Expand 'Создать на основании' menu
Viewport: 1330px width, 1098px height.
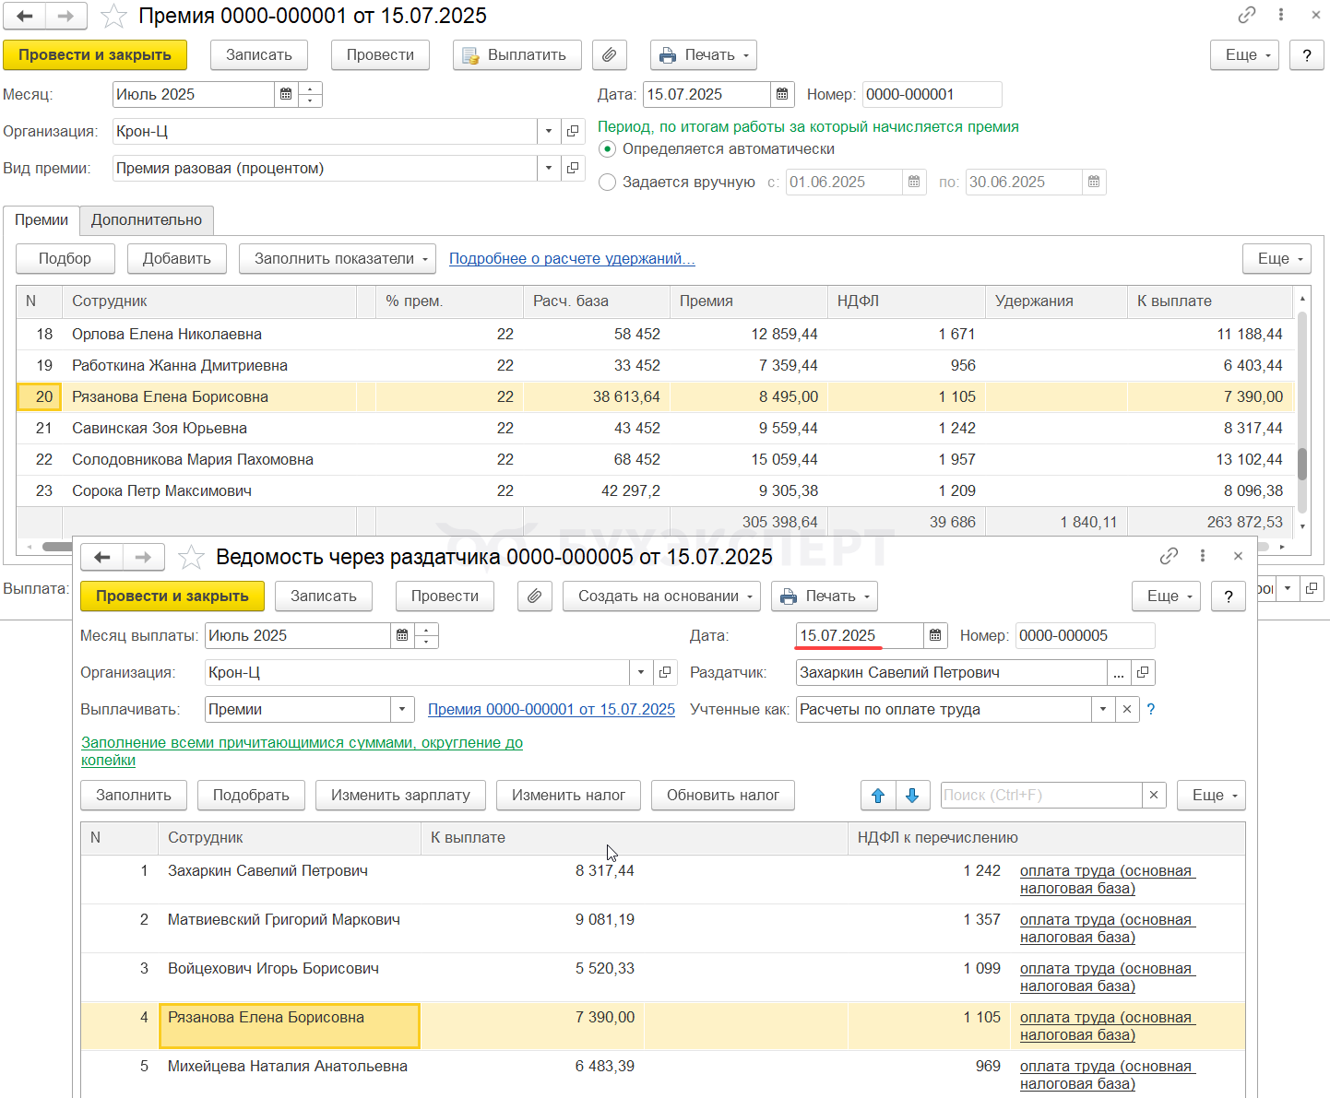click(x=660, y=596)
